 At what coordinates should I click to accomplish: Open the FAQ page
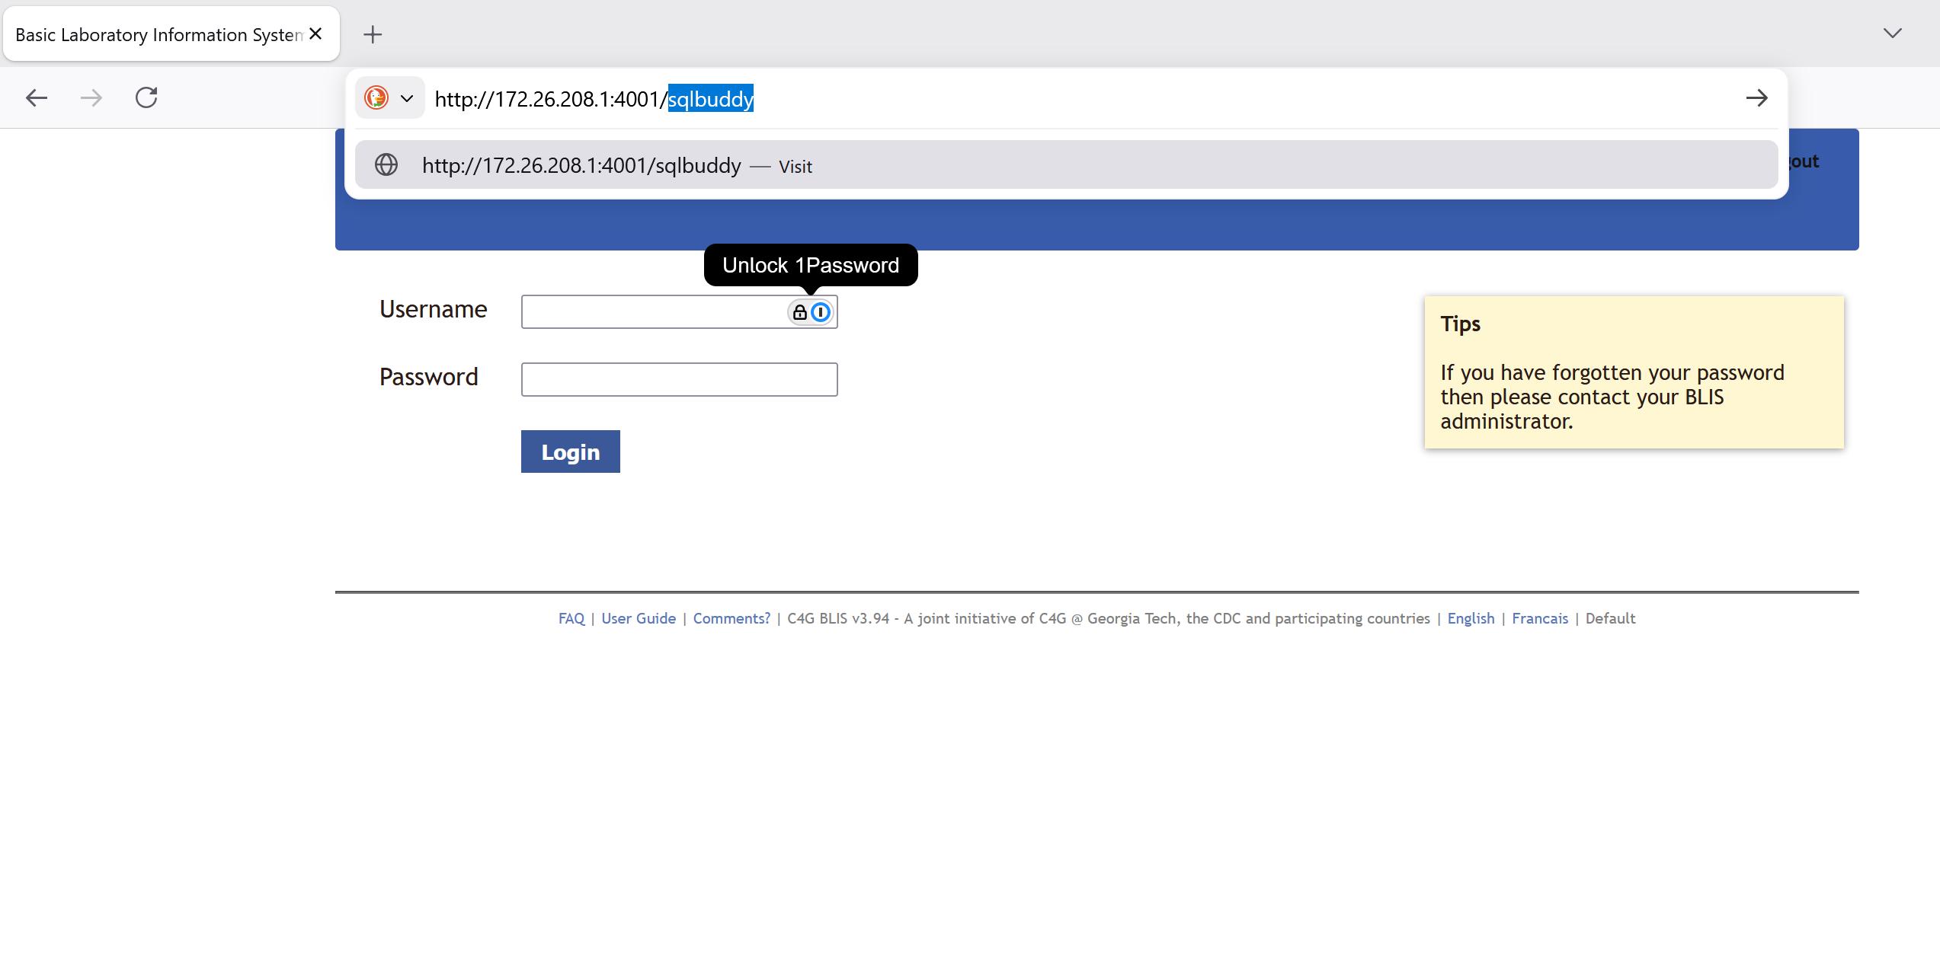tap(571, 618)
